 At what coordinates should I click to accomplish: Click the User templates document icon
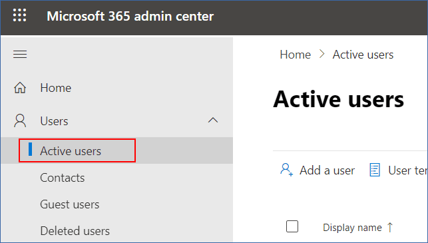click(375, 170)
